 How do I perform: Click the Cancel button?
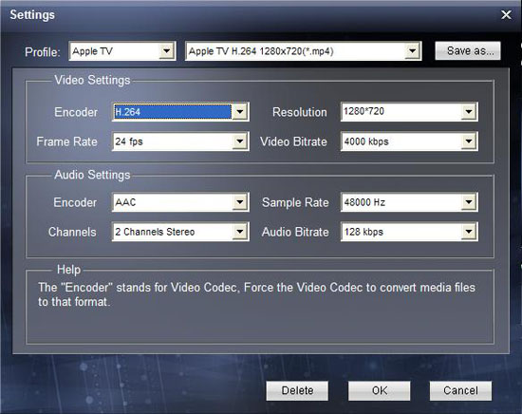[460, 390]
